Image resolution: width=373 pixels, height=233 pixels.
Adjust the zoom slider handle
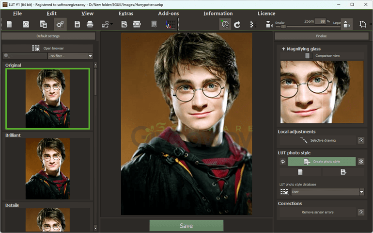pyautogui.click(x=283, y=27)
